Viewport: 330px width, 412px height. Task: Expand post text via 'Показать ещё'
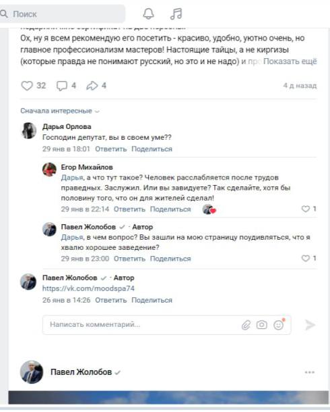(x=290, y=61)
